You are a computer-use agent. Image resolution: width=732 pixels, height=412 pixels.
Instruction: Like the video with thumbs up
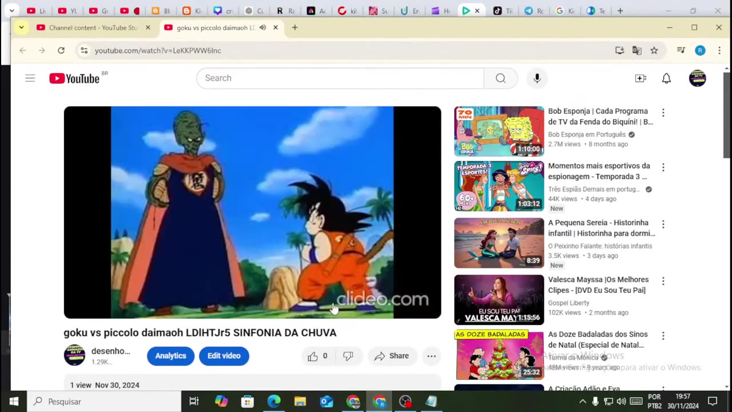[317, 356]
